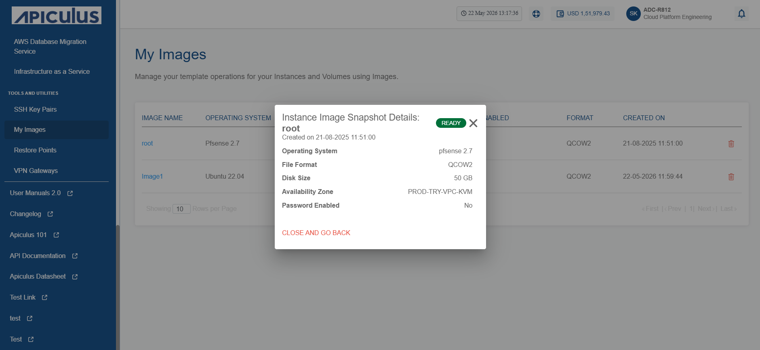Open Apiculus Datasheet link
The image size is (760, 350).
point(38,276)
